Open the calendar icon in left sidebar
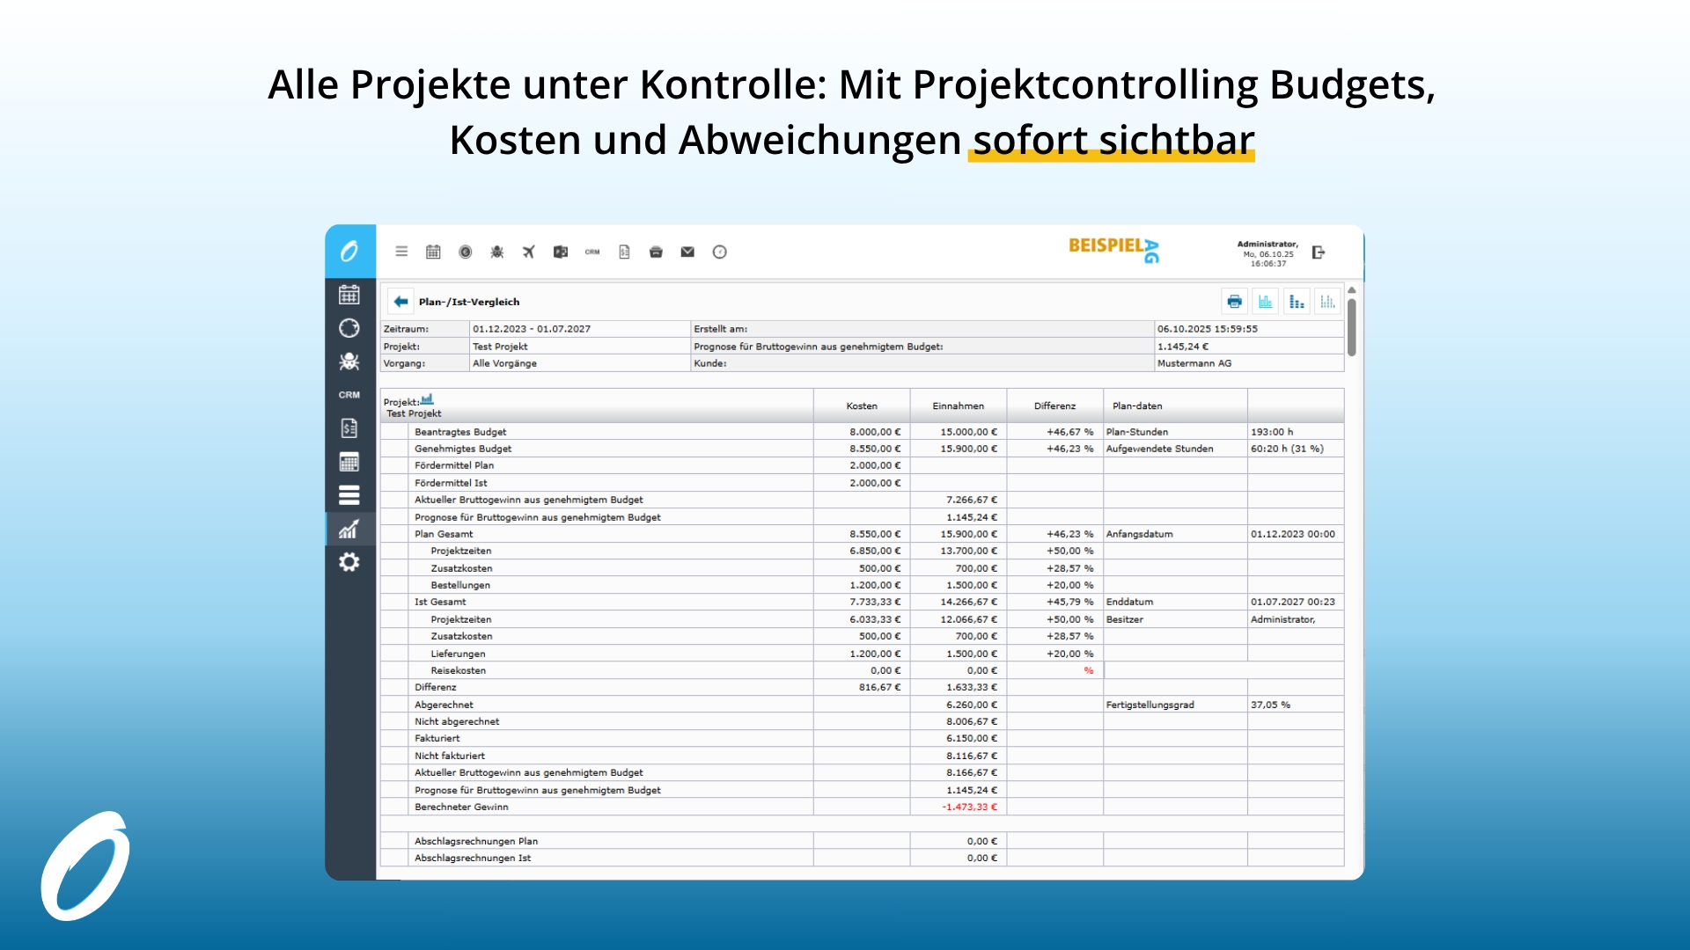The height and width of the screenshot is (950, 1690). tap(349, 295)
